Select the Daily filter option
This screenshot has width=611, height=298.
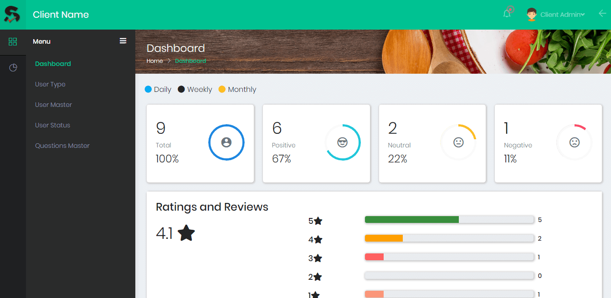[x=158, y=90]
